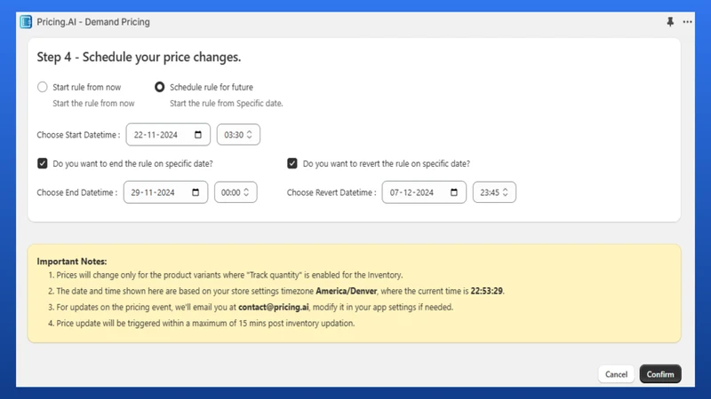This screenshot has width=711, height=399.
Task: Click the Choose End Datetime label
Action: click(x=77, y=192)
